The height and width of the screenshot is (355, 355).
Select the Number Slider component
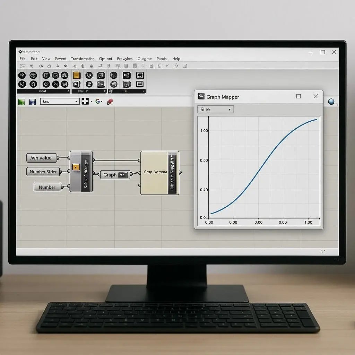click(x=44, y=172)
